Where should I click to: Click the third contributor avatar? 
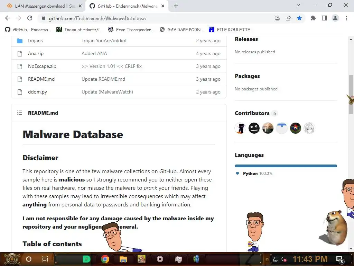pos(268,128)
